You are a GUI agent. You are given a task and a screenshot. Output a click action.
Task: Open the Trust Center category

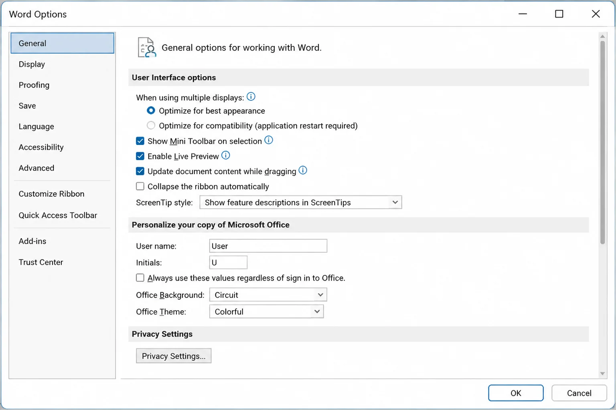(x=62, y=262)
